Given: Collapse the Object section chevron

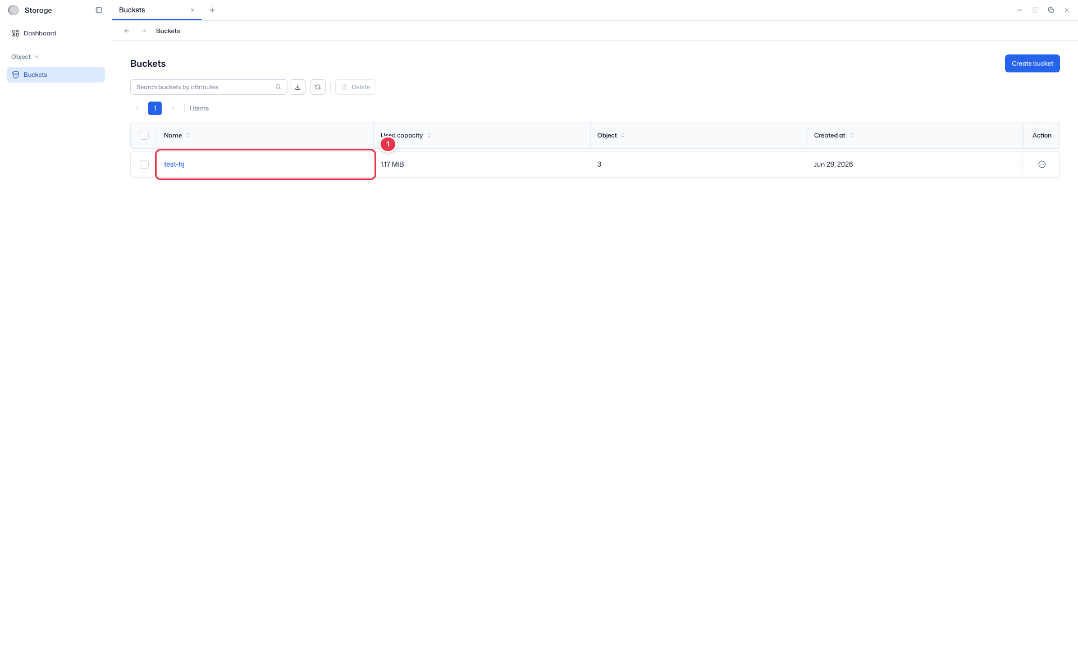Looking at the screenshot, I should click(36, 57).
